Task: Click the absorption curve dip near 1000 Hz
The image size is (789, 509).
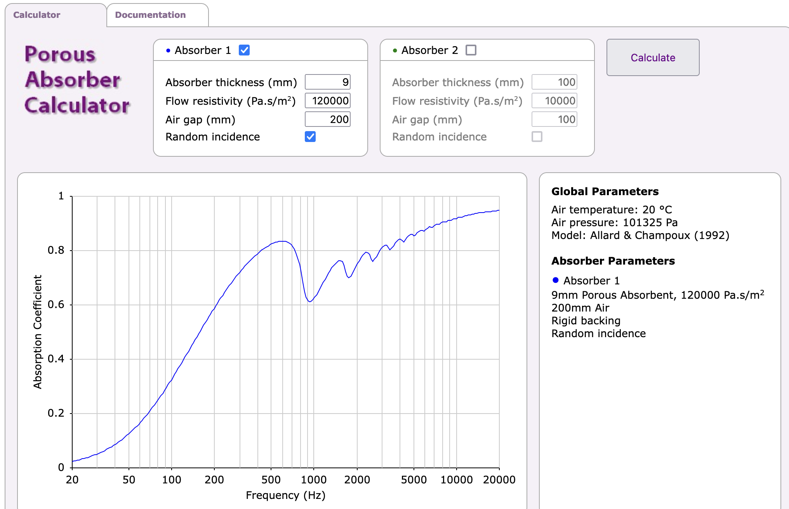Action: click(310, 301)
